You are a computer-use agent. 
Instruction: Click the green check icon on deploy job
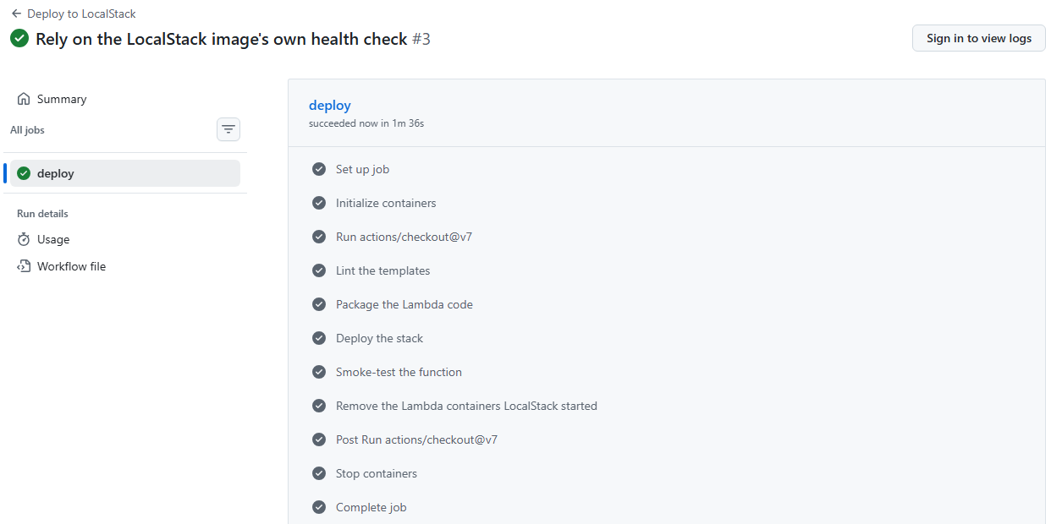coord(24,173)
